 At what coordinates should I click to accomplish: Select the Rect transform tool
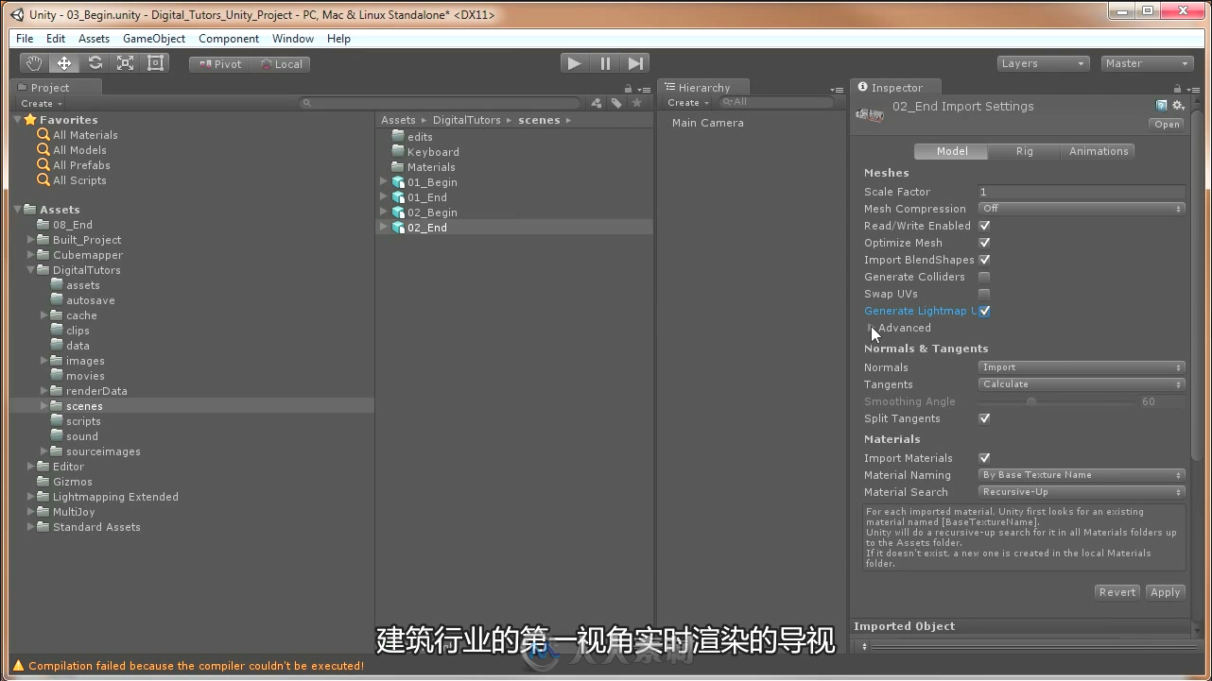coord(156,63)
